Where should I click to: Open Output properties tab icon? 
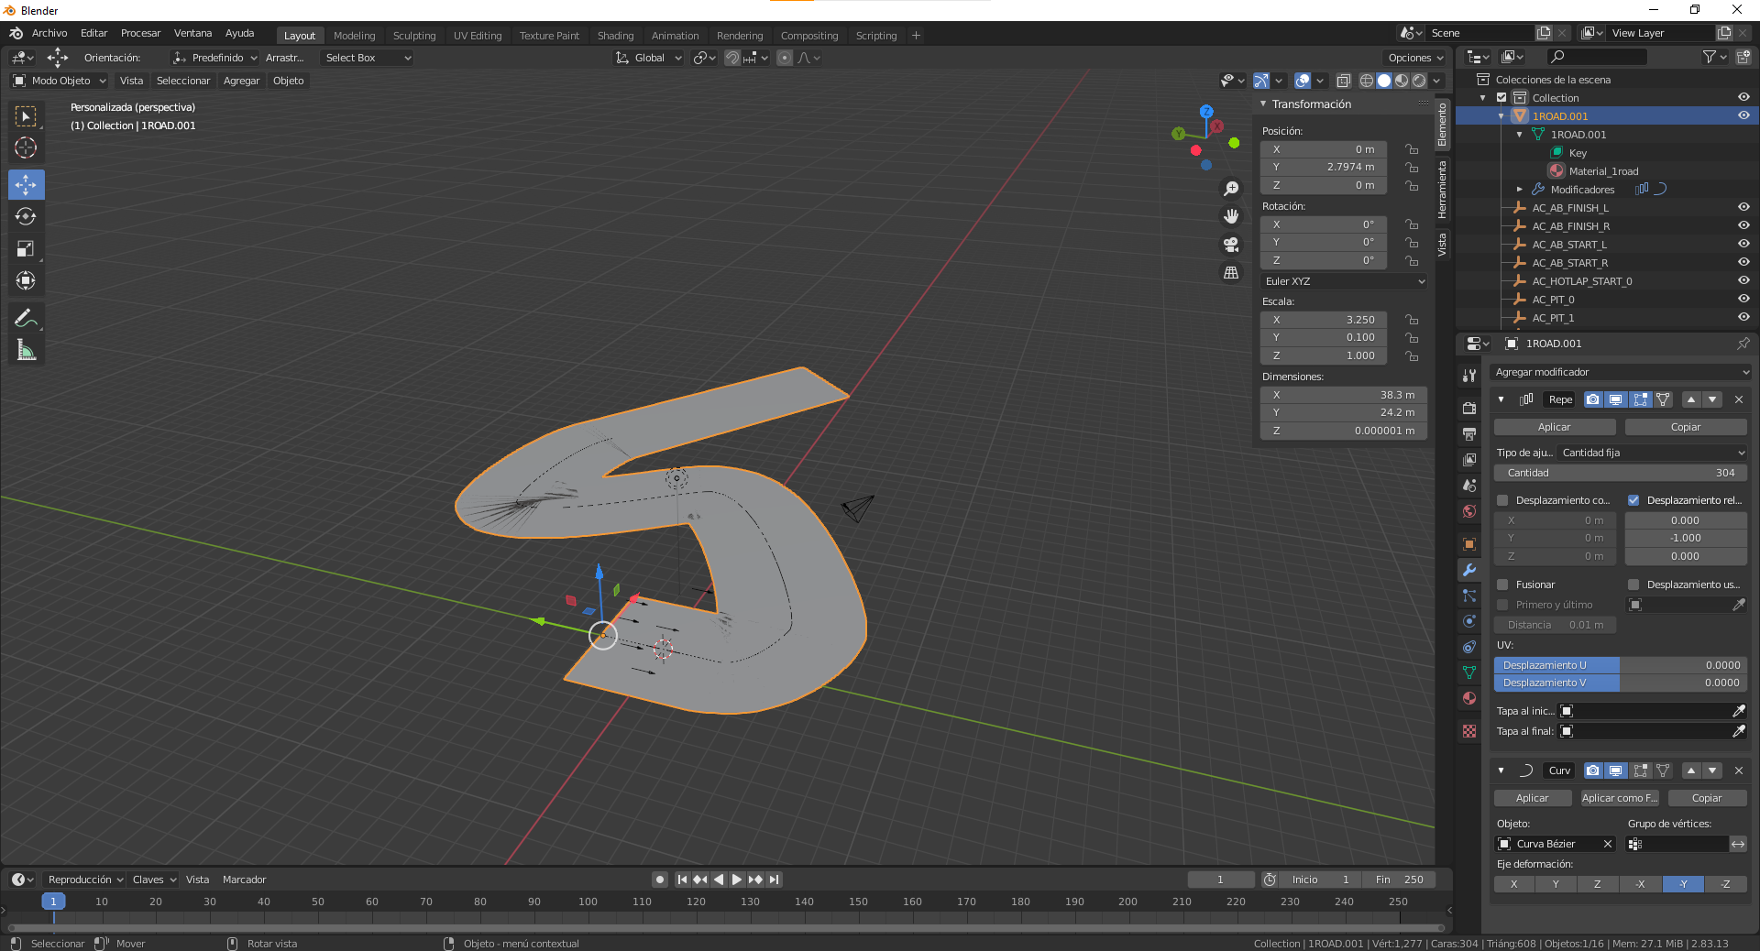tap(1469, 433)
